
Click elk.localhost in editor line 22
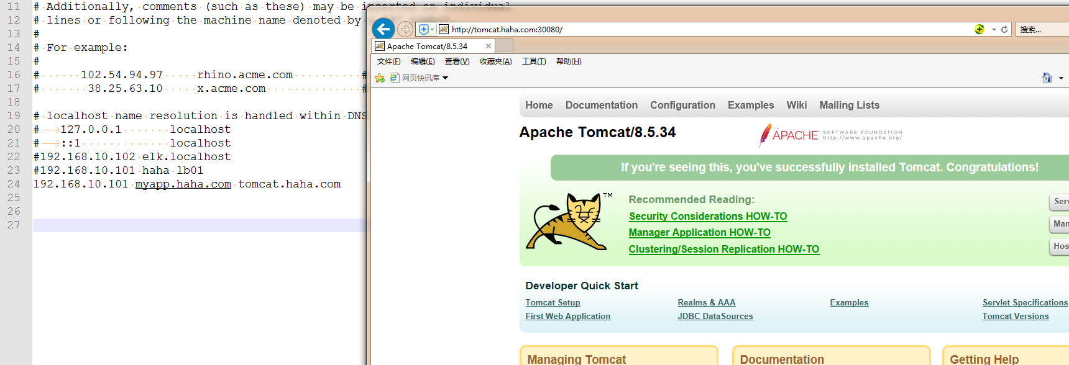click(x=186, y=156)
